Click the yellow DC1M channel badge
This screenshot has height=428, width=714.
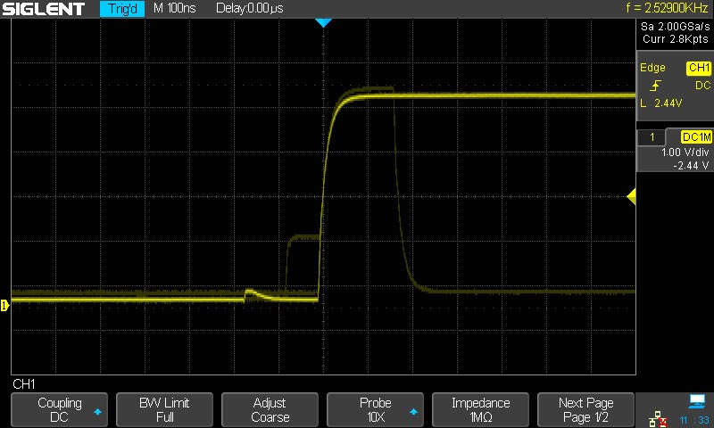pos(696,136)
